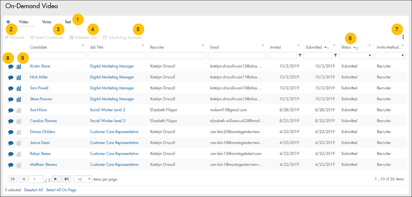This screenshot has height=197, width=412.
Task: Switch to the Voice tab
Action: 47,22
